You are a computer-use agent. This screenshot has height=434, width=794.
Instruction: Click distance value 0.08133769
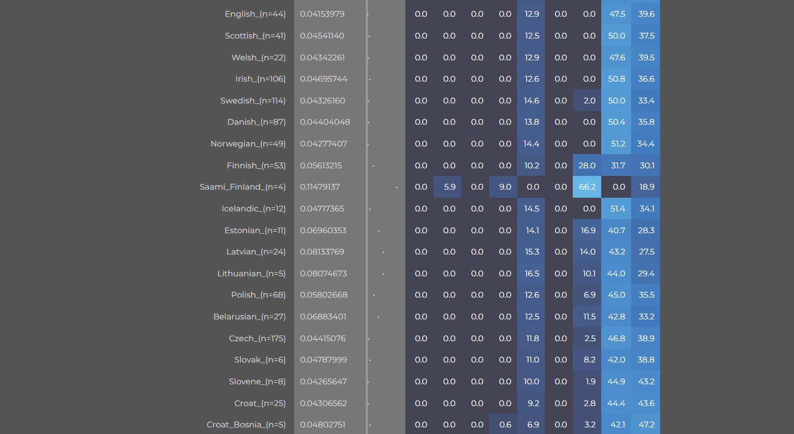pyautogui.click(x=322, y=252)
